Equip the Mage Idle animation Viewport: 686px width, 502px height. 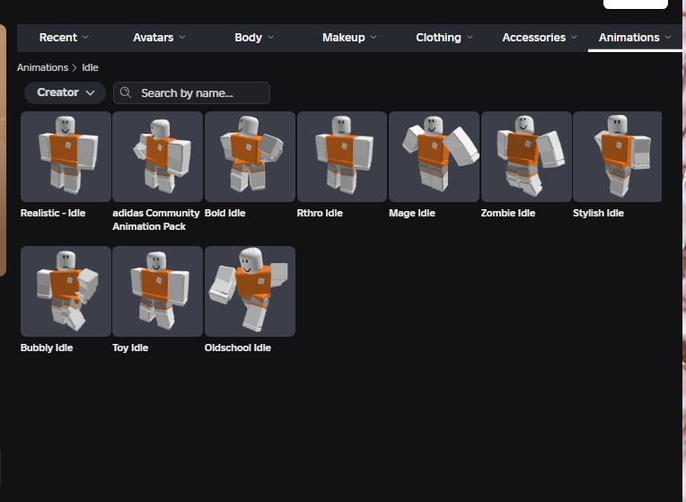(x=434, y=156)
